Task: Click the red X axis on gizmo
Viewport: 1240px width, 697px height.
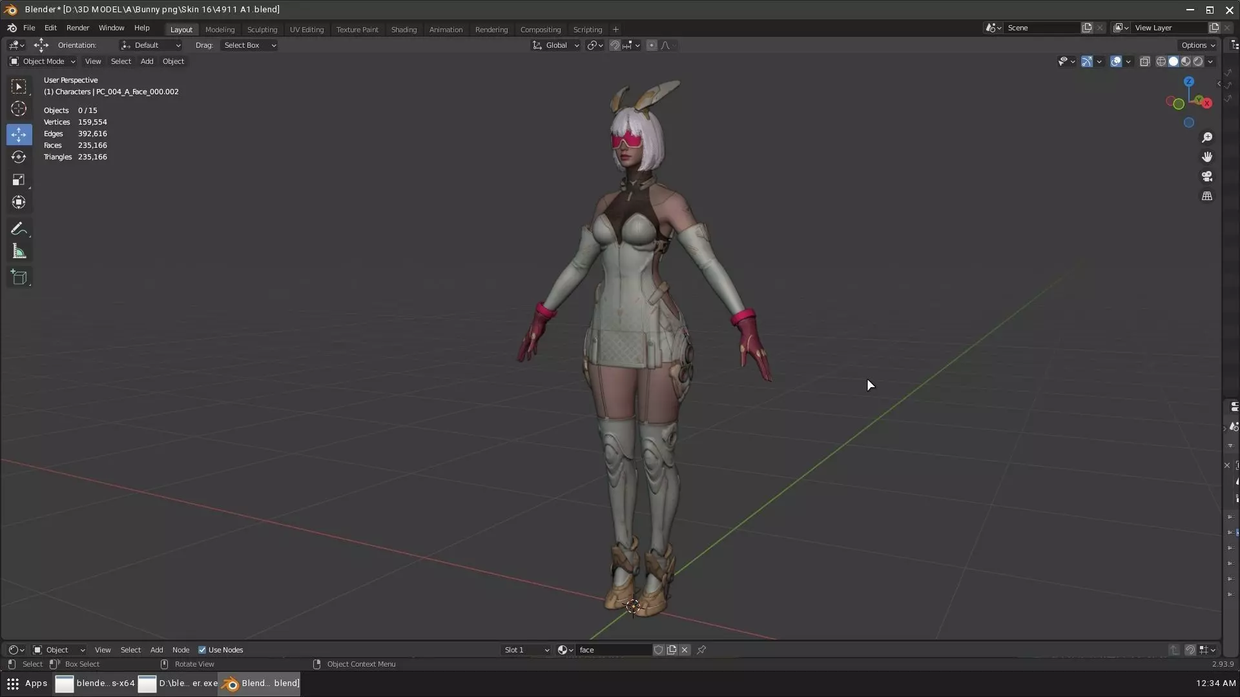Action: [1206, 103]
